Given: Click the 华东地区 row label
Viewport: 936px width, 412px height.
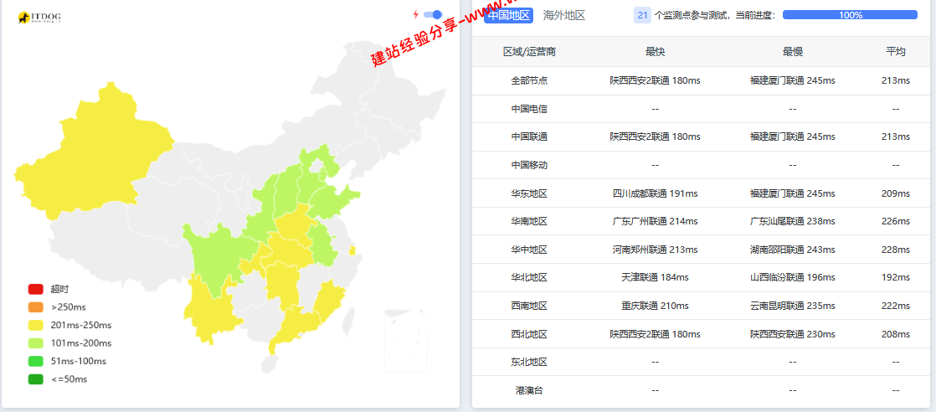Looking at the screenshot, I should [529, 193].
